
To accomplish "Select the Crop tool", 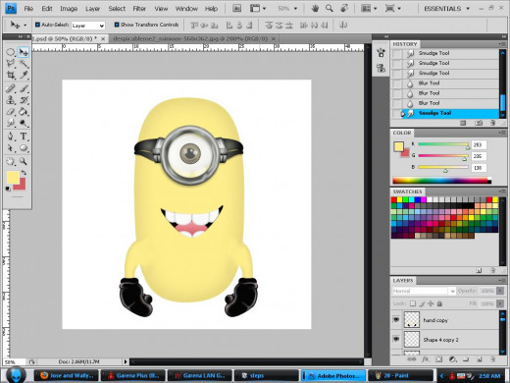I will click(11, 75).
